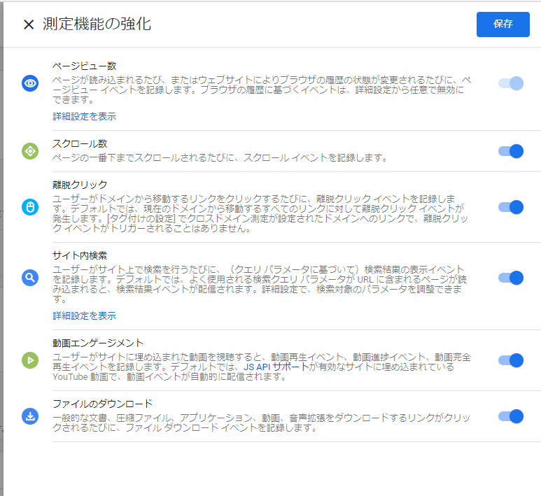Click the 動画エンゲージメント heading
This screenshot has height=496, width=541.
[98, 343]
